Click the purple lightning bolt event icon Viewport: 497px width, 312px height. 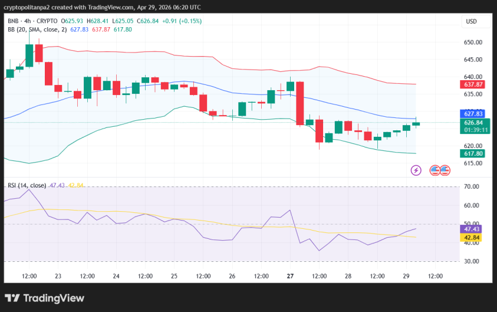tap(416, 170)
